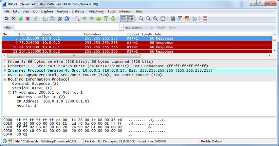Open the Help menu
This screenshot has width=279, height=146.
tap(139, 11)
